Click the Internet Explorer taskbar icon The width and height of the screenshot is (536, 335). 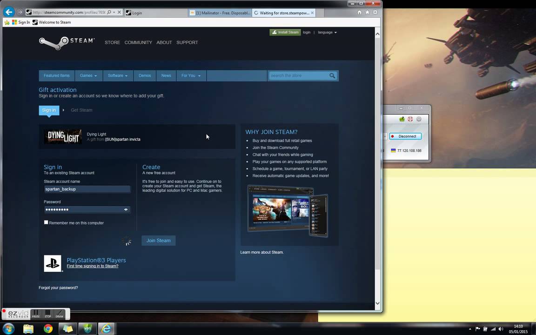click(x=107, y=329)
